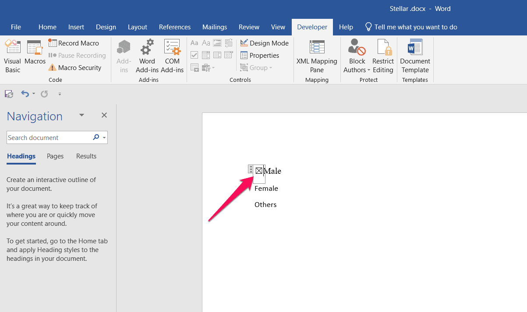Switch to the Pages tab in Navigation
The height and width of the screenshot is (312, 527).
pos(55,156)
